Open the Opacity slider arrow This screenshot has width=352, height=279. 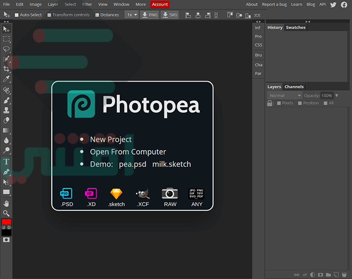[336, 96]
